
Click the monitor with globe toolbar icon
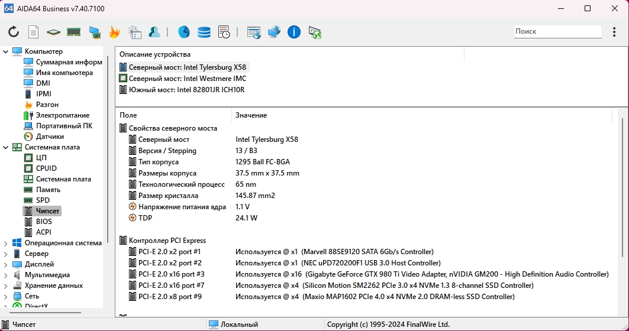[x=275, y=32]
